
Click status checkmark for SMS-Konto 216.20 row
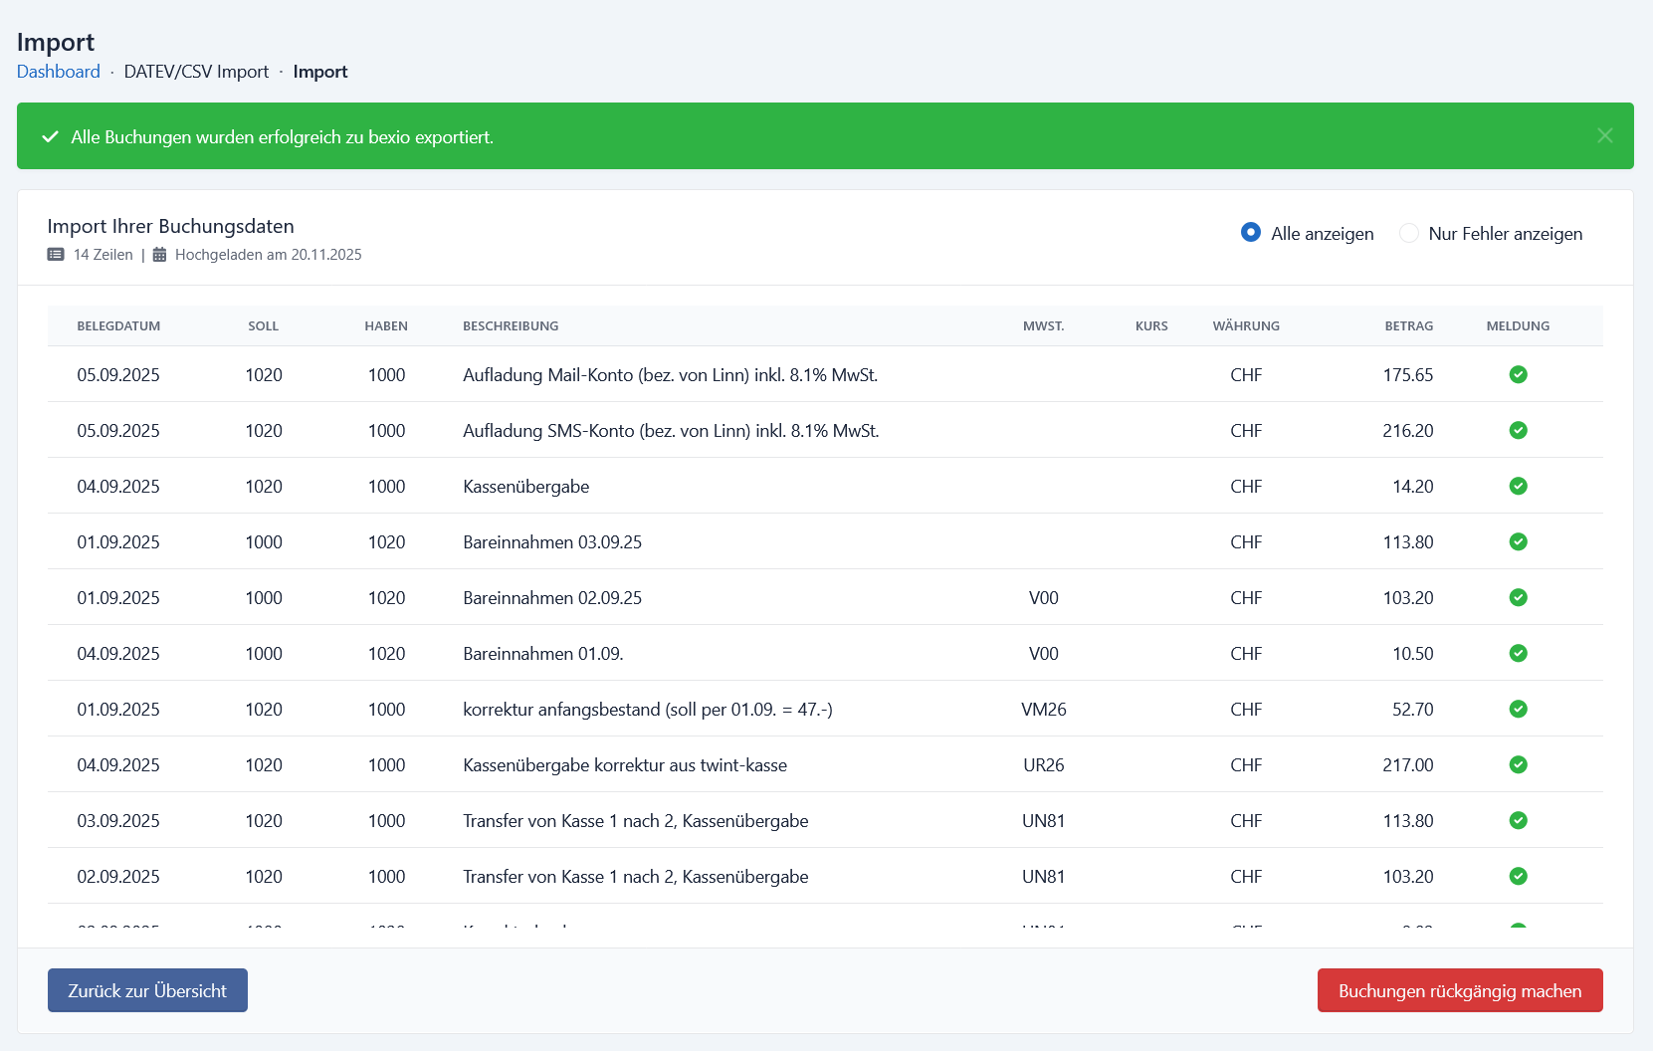pos(1518,430)
